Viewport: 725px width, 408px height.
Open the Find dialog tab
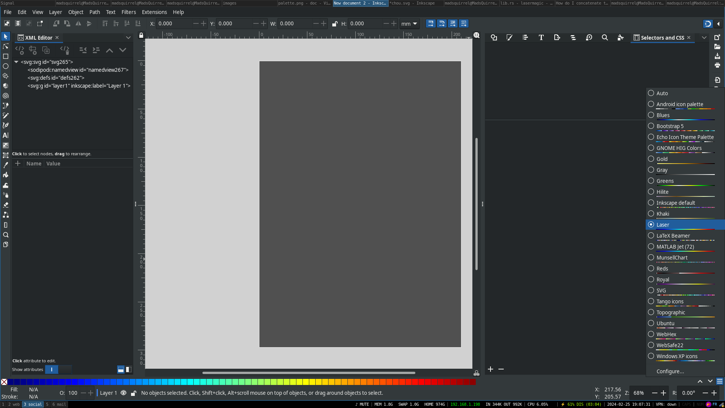pyautogui.click(x=605, y=37)
